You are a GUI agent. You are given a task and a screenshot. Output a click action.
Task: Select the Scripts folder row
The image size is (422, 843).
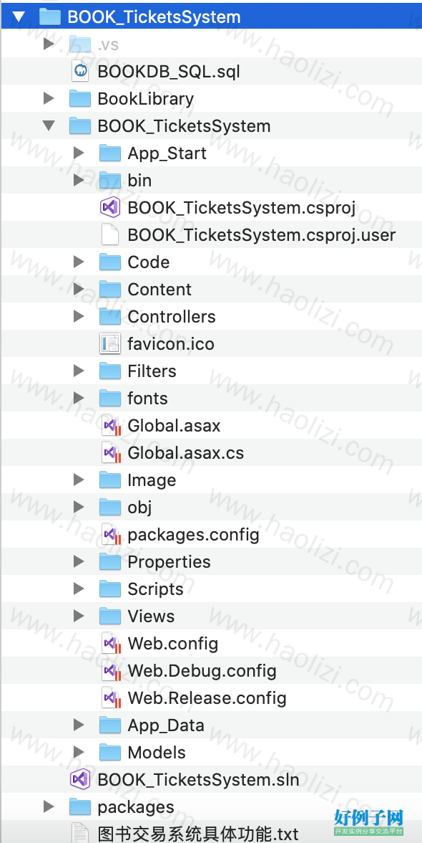pos(211,589)
